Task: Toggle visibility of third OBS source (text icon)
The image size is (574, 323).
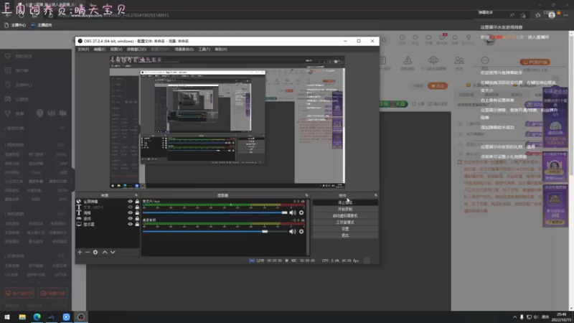Action: click(x=130, y=212)
